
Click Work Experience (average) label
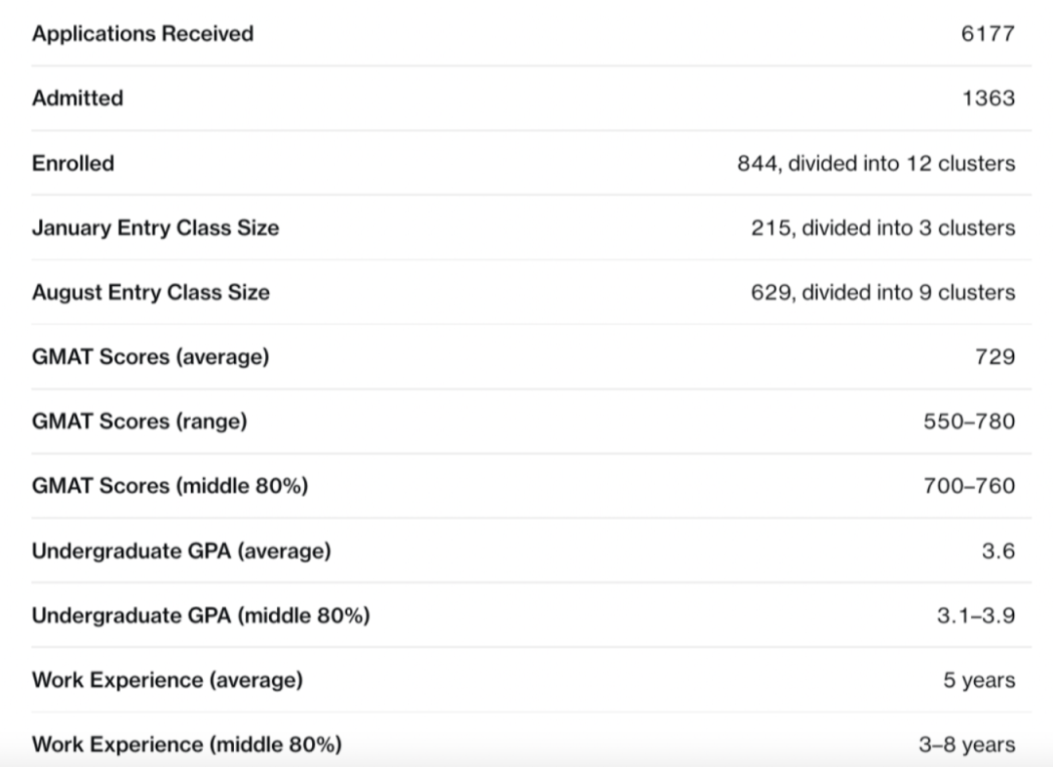click(x=167, y=679)
